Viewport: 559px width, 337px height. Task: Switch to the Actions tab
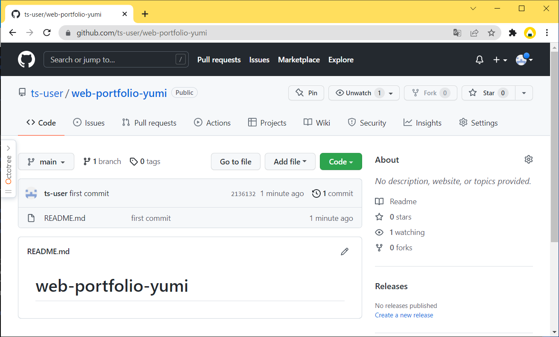coord(212,123)
